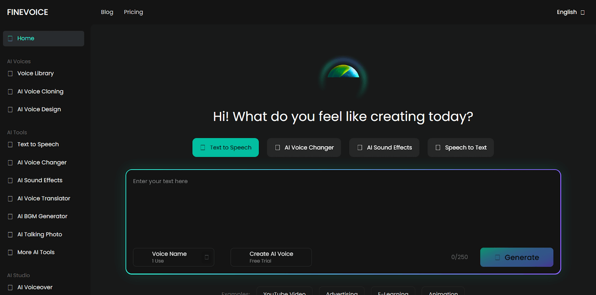
Task: Click the More AI Tools sidebar icon
Action: tap(10, 252)
